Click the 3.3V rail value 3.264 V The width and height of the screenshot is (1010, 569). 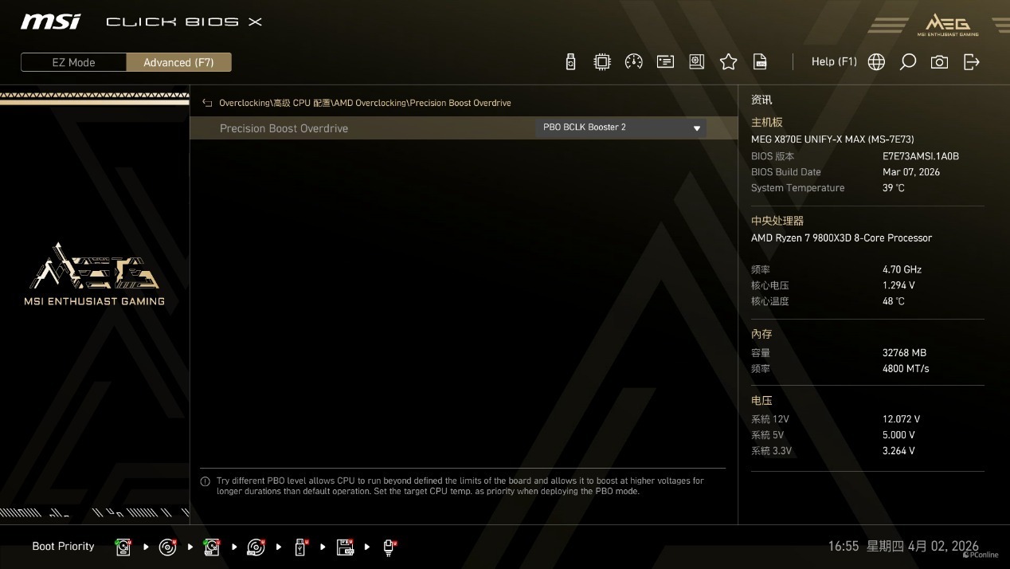tap(898, 451)
